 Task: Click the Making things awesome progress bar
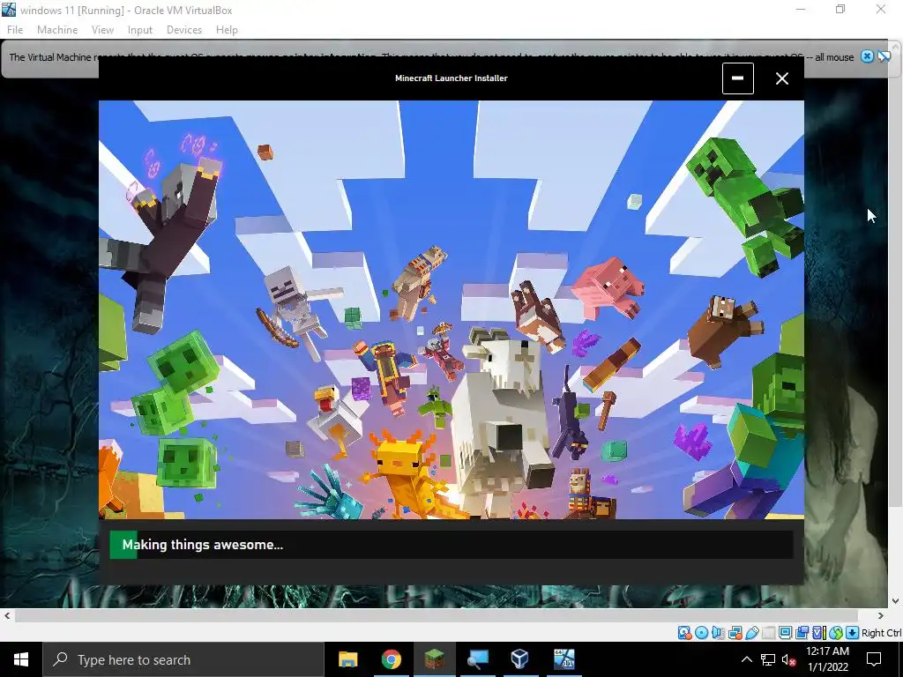[x=451, y=545]
